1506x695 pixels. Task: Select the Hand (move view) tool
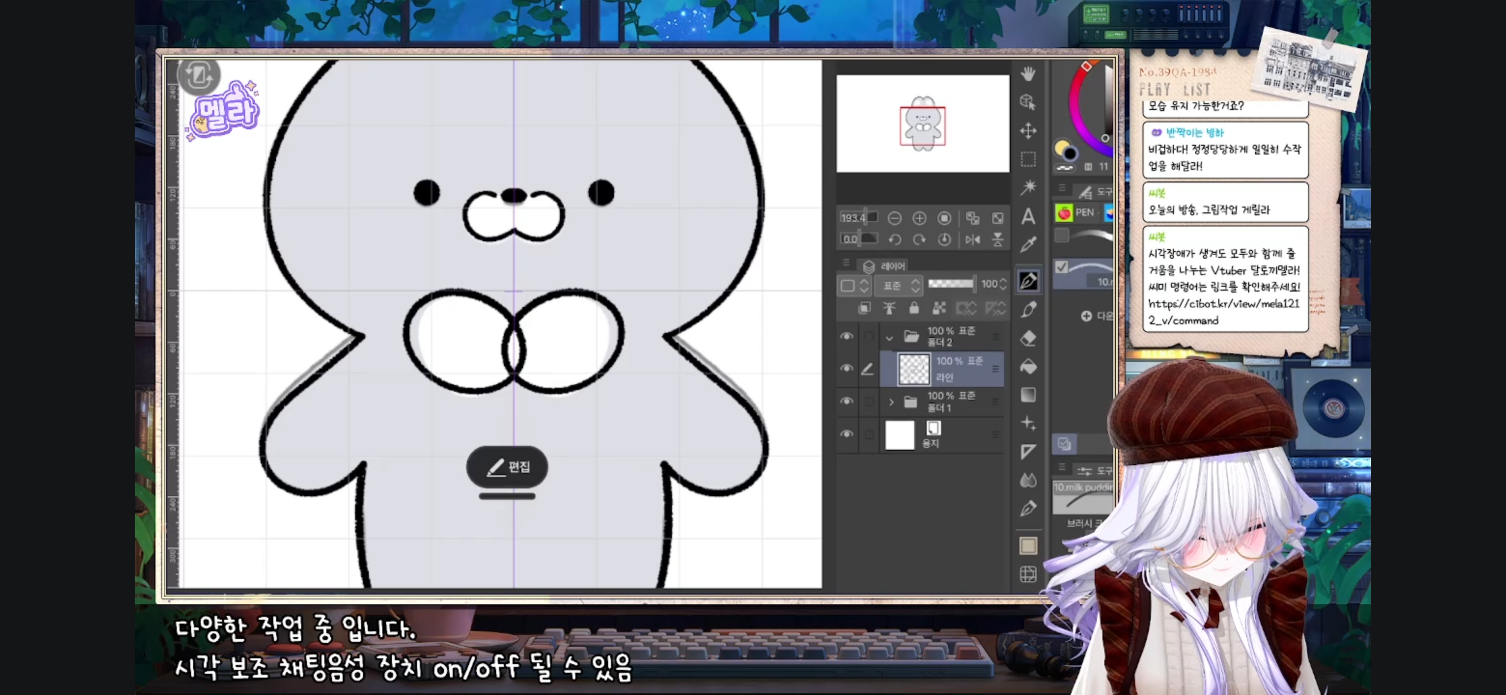pos(1028,73)
